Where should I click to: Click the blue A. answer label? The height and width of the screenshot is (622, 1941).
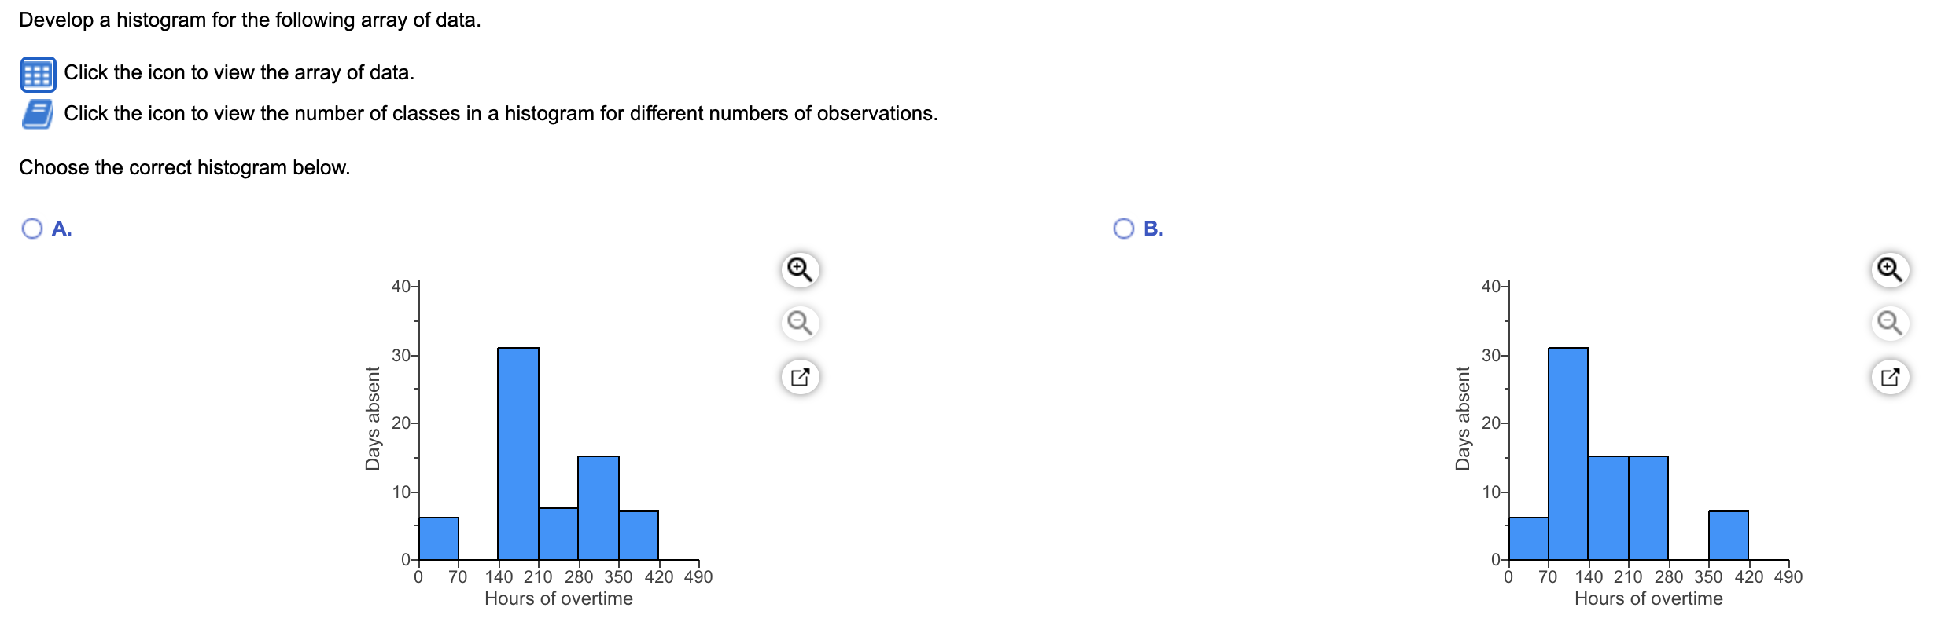[61, 229]
